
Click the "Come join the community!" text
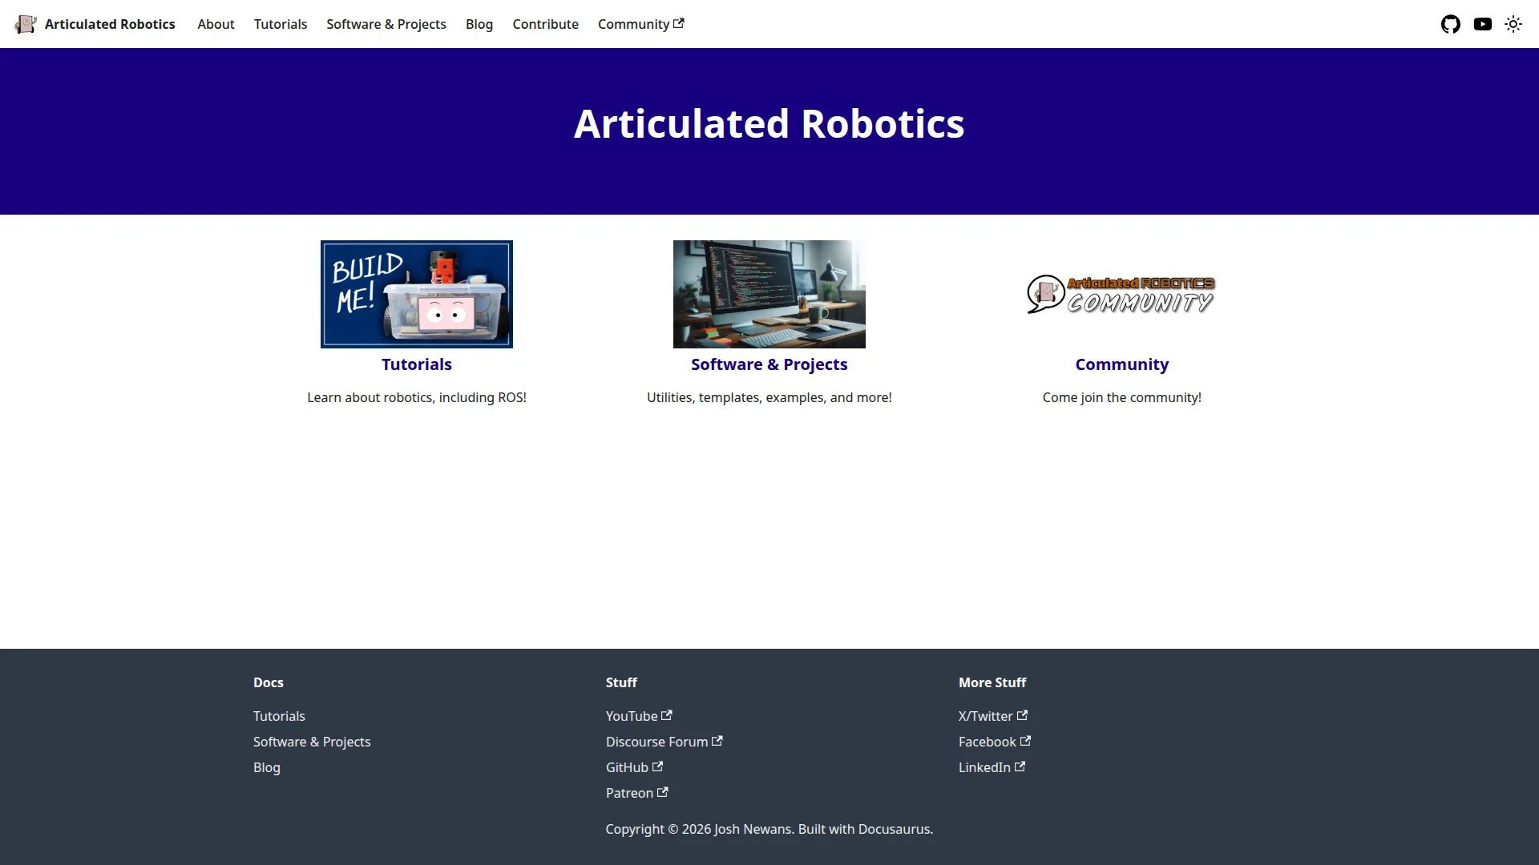1122,397
